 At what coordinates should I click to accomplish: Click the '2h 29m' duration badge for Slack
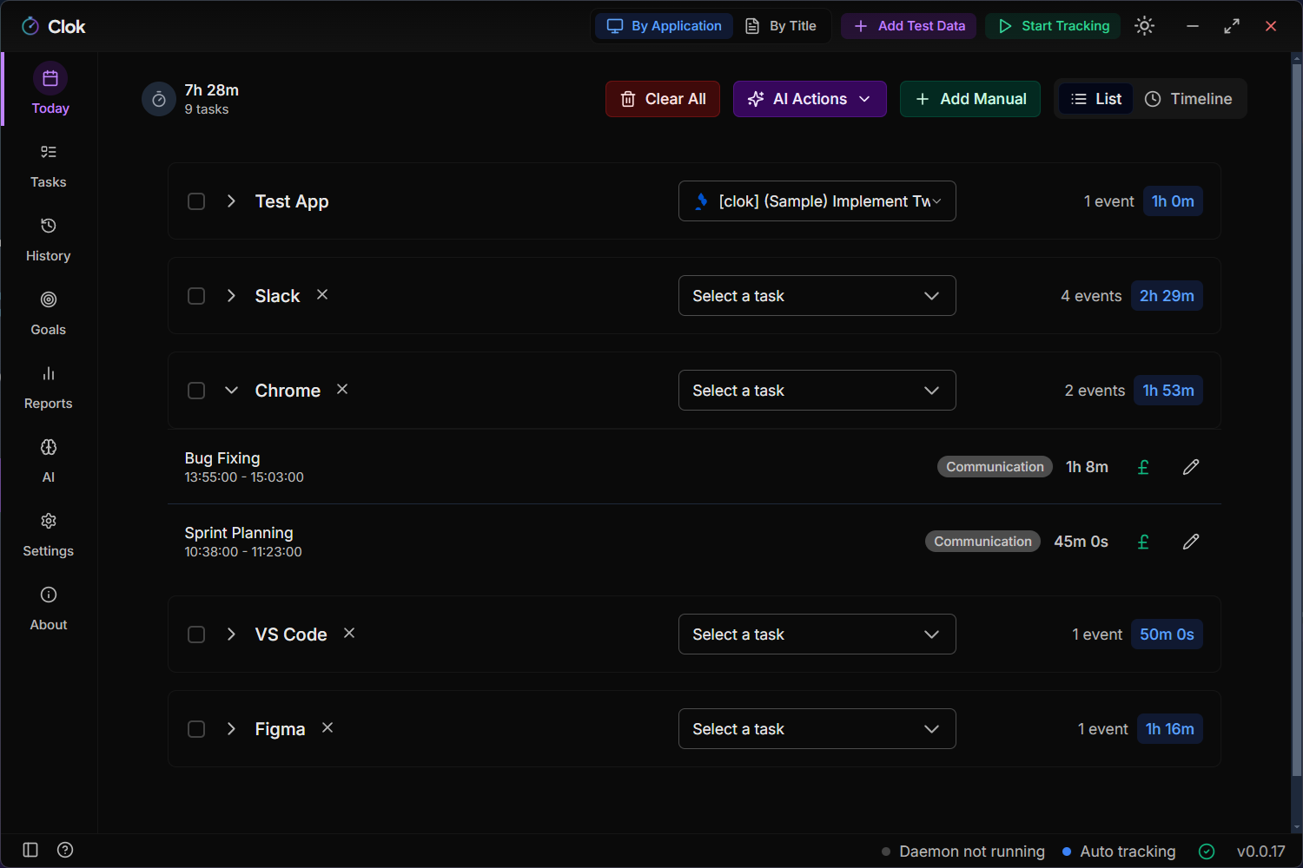click(x=1167, y=296)
